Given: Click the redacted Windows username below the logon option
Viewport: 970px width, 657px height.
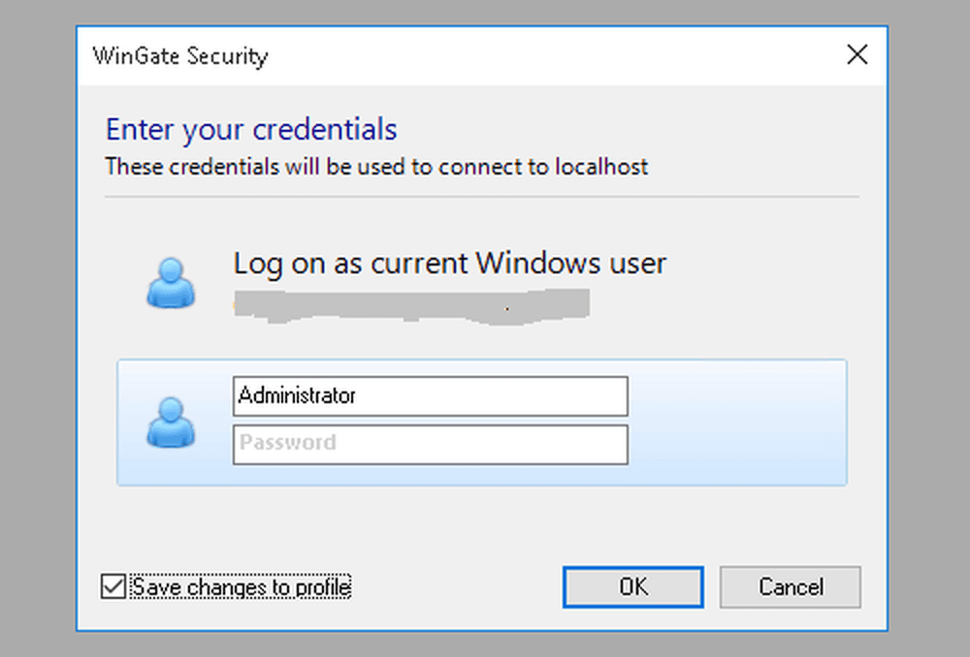Looking at the screenshot, I should pos(411,305).
